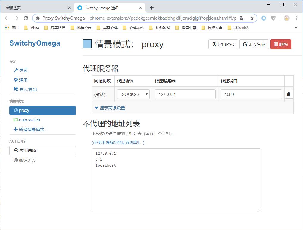
Task: Open the 界面 interface settings
Action: pos(21,70)
